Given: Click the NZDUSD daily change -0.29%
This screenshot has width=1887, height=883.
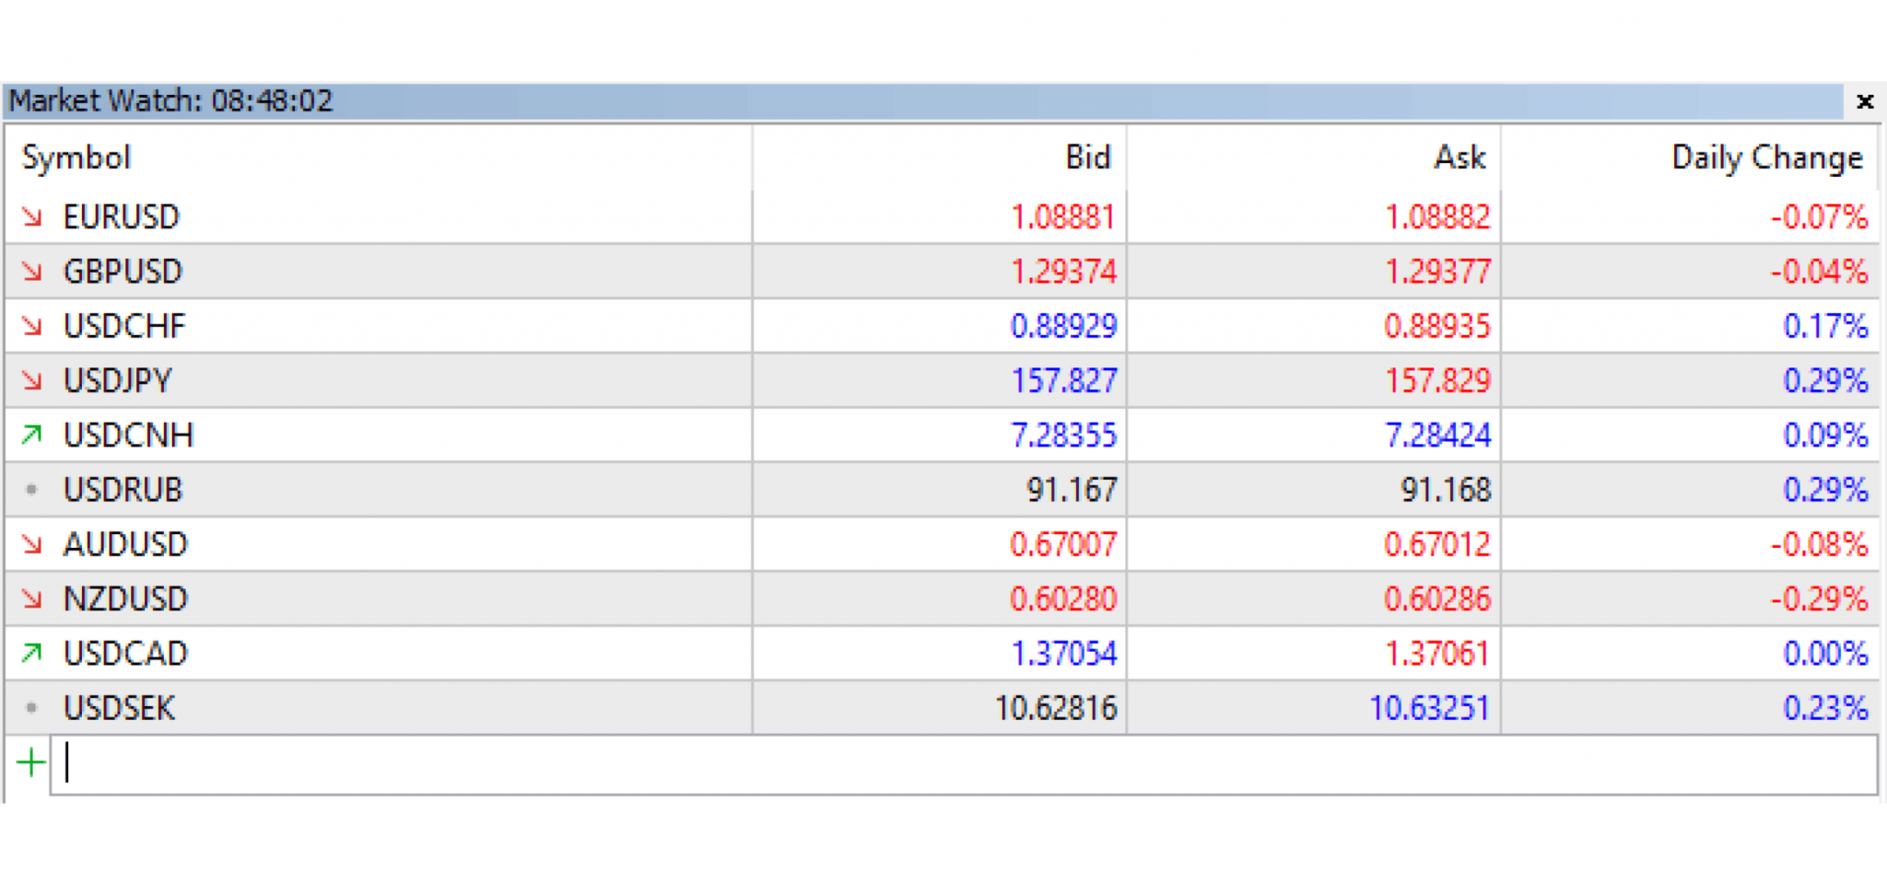Looking at the screenshot, I should (x=1818, y=599).
